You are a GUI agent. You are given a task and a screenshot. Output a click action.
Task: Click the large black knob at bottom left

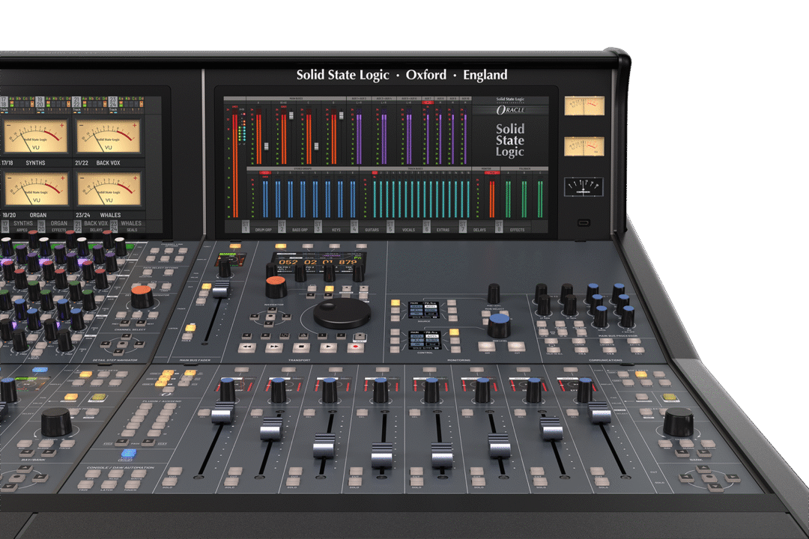(56, 422)
